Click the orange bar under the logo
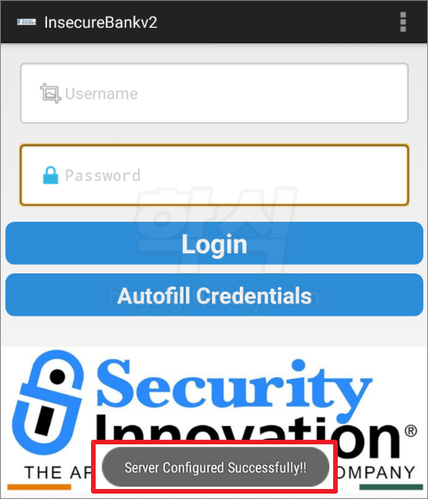 point(39,487)
